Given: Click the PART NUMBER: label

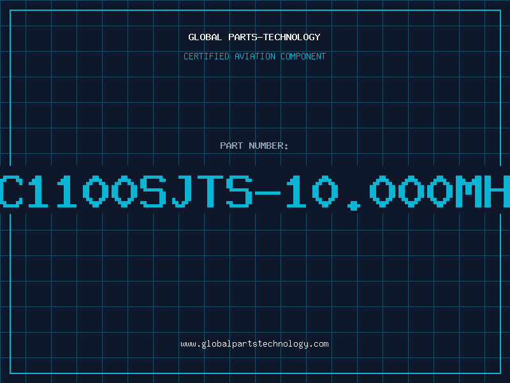Looking at the screenshot, I should (x=254, y=146).
